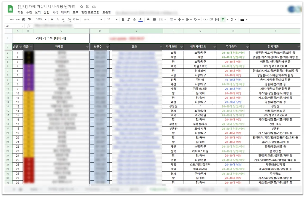
Task: Toggle the green filter button
Action: click(223, 20)
